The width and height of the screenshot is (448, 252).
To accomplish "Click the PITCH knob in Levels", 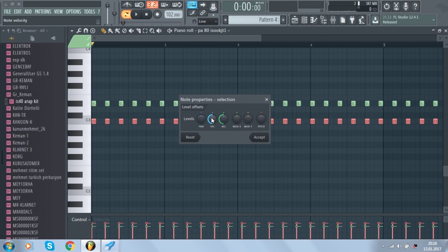I will click(261, 119).
